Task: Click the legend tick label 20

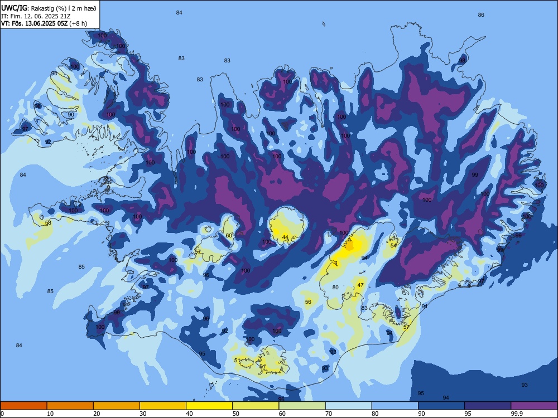Action: (x=97, y=414)
